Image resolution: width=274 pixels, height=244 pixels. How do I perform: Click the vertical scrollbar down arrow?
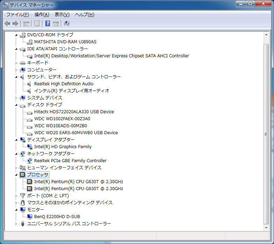[x=267, y=228]
